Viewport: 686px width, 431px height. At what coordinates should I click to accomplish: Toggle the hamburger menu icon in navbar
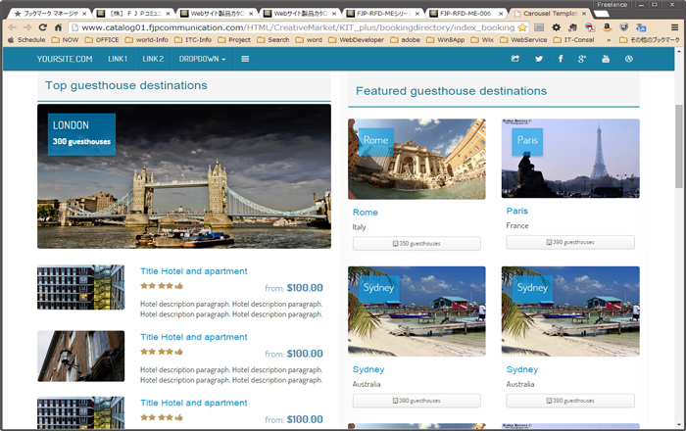pyautogui.click(x=245, y=59)
